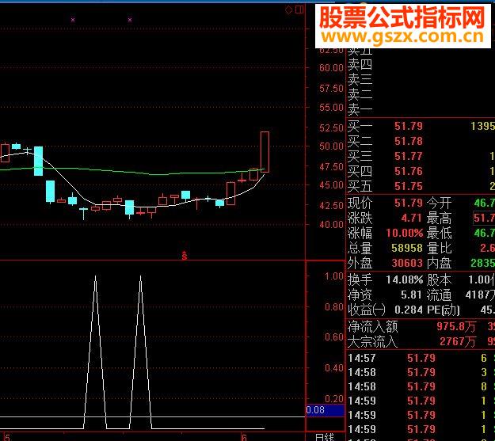Click the 14:58 tick row with volume 3
The height and width of the screenshot is (441, 495).
[x=421, y=372]
